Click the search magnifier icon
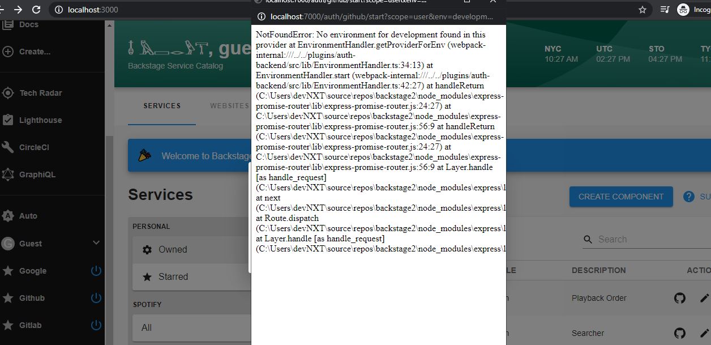 [588, 240]
